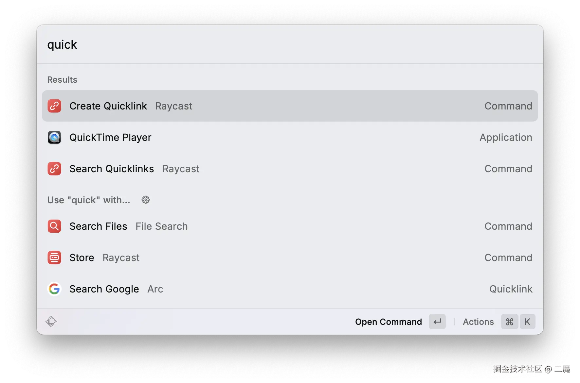This screenshot has height=383, width=580.
Task: Open the Search Quicklinks command
Action: click(111, 169)
